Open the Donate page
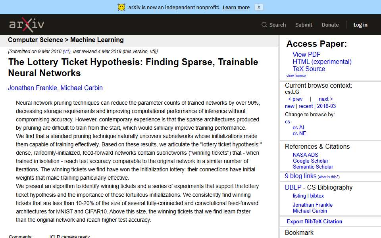Screen dimensions: 381x238 [330, 25]
